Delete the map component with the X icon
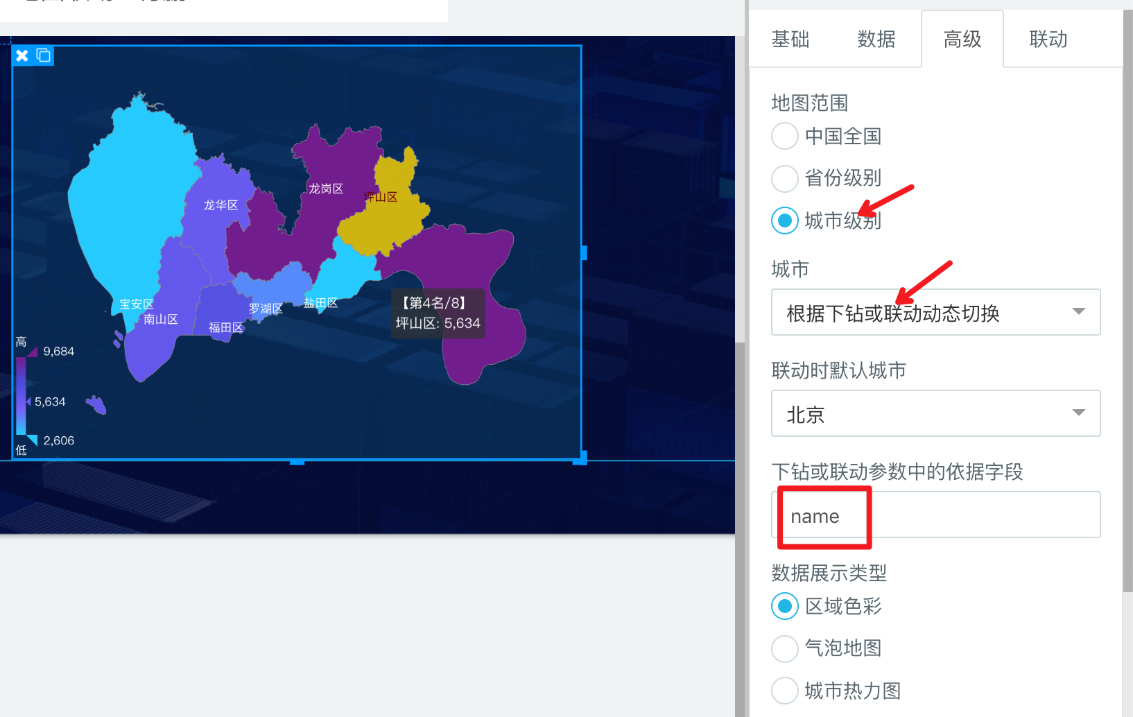The width and height of the screenshot is (1133, 717). click(22, 55)
